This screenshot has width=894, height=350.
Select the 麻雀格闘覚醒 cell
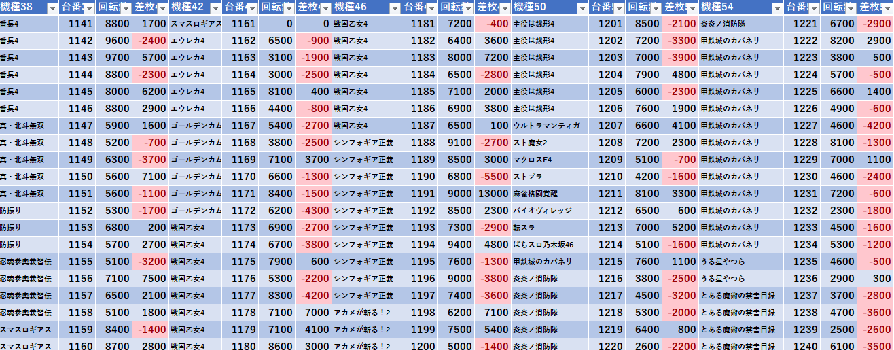550,194
